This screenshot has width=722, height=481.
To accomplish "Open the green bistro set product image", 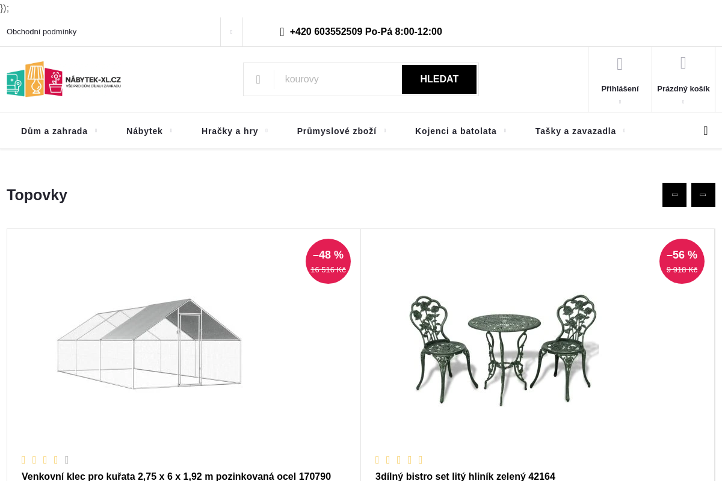I will click(x=503, y=350).
